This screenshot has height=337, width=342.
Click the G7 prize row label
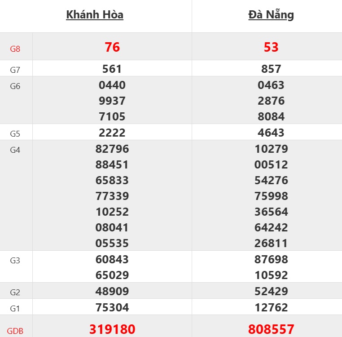pyautogui.click(x=15, y=70)
